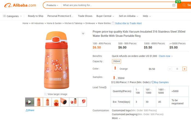Click the Lead Time help question icon
This screenshot has height=121, width=191.
(105, 87)
